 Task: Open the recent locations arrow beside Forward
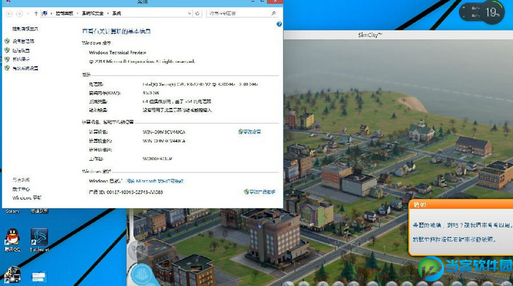click(x=28, y=13)
